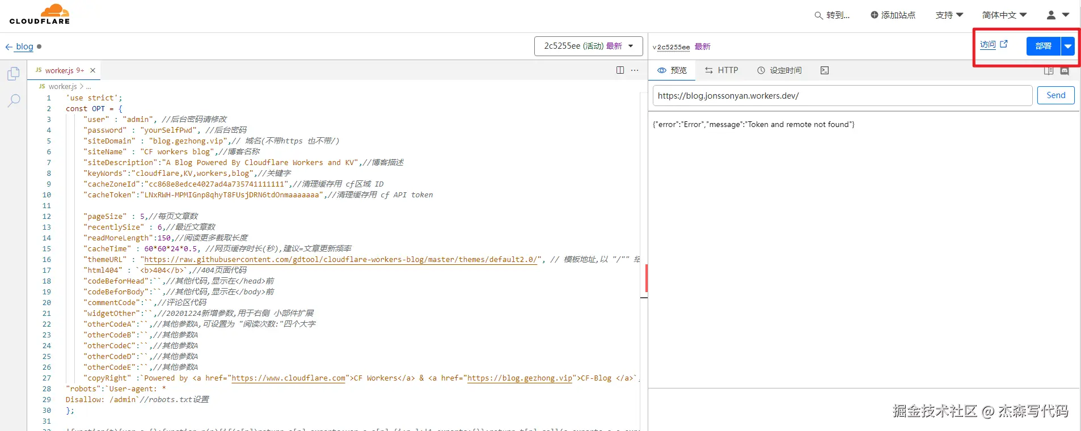
Task: Open the documentation book icon in preview panel
Action: click(1049, 71)
